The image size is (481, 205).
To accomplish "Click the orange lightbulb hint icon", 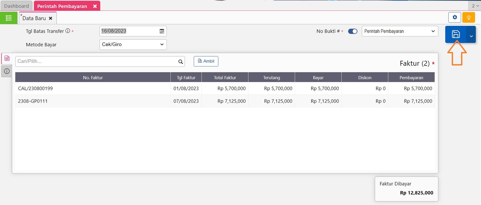I will (468, 17).
